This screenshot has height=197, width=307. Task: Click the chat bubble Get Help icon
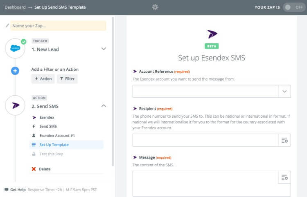click(7, 190)
